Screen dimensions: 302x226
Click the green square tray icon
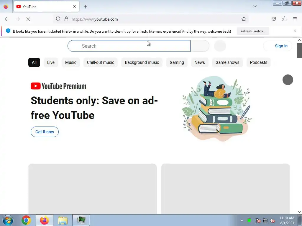(x=249, y=220)
